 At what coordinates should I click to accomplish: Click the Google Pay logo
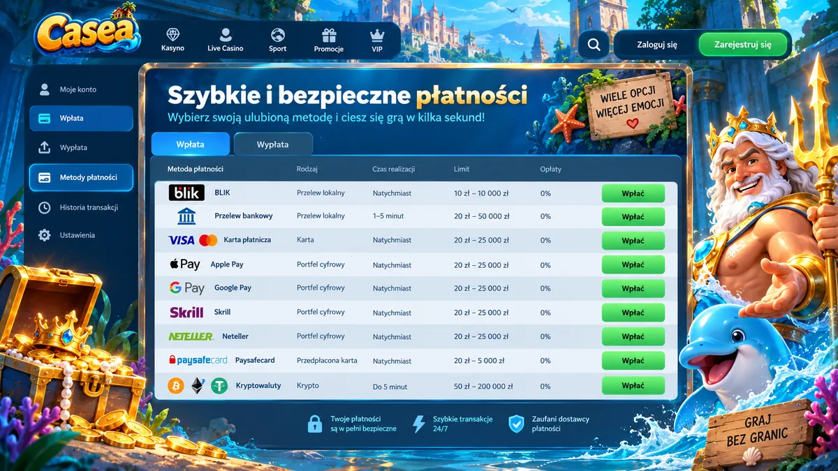186,287
